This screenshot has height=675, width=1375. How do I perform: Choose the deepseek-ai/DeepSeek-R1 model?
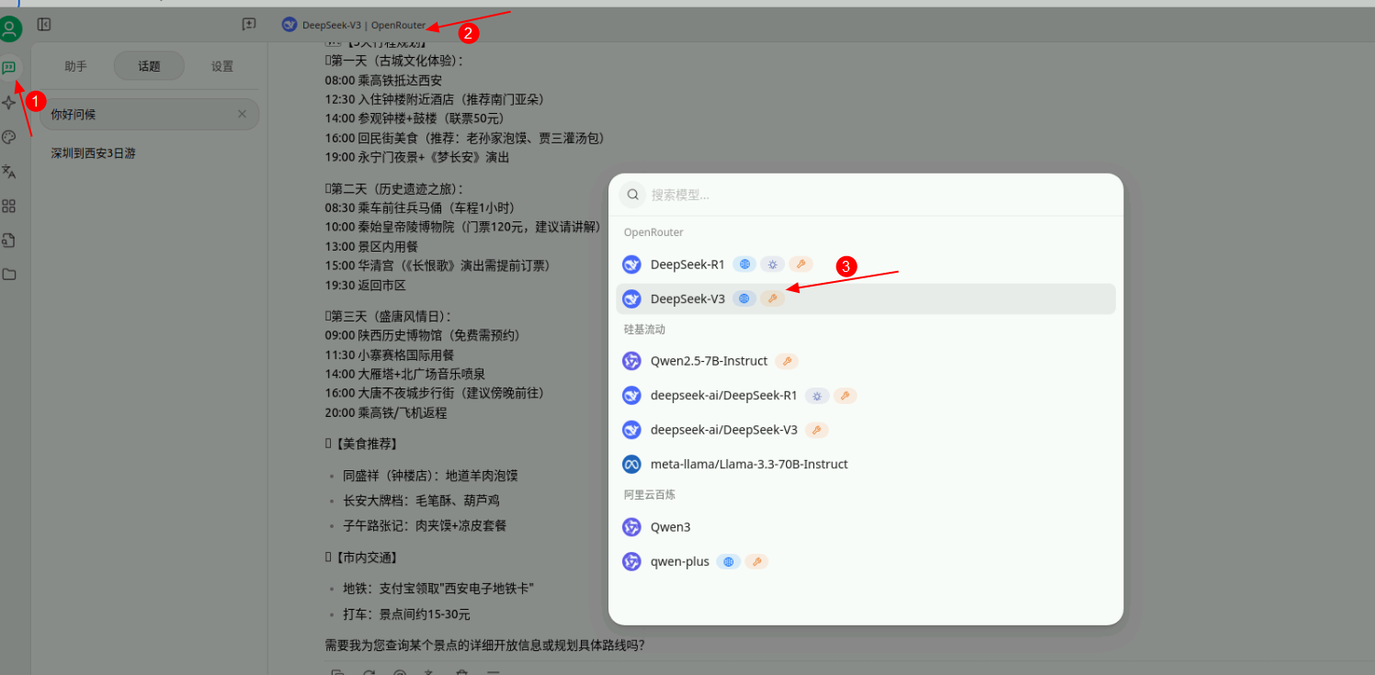tap(865, 396)
